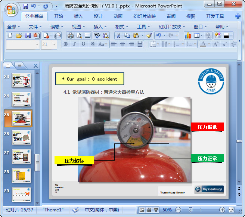Go to previous slide double-arrow button
This screenshot has height=217, width=245.
(239, 188)
